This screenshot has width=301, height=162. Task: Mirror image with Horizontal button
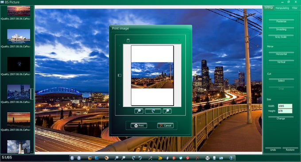281,54
